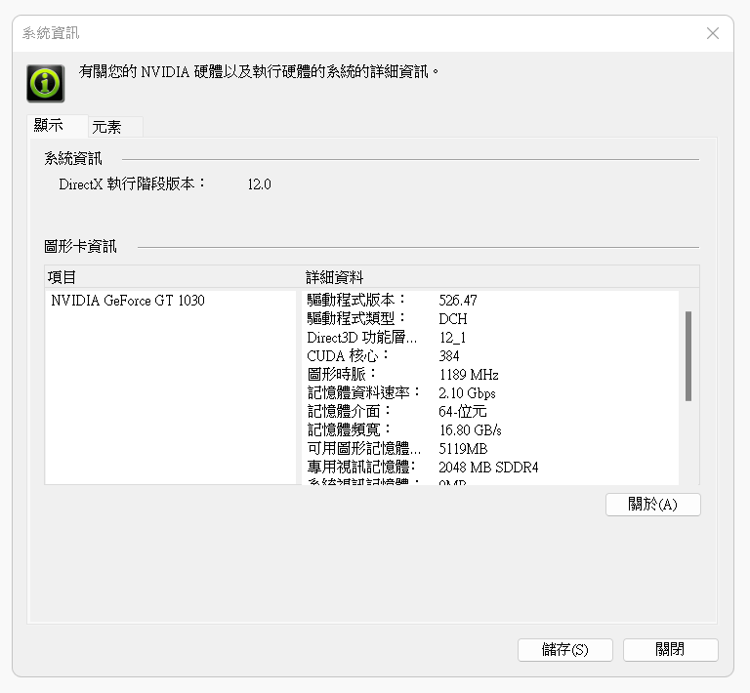Image resolution: width=750 pixels, height=693 pixels.
Task: Click the 關閉 button
Action: pyautogui.click(x=671, y=649)
